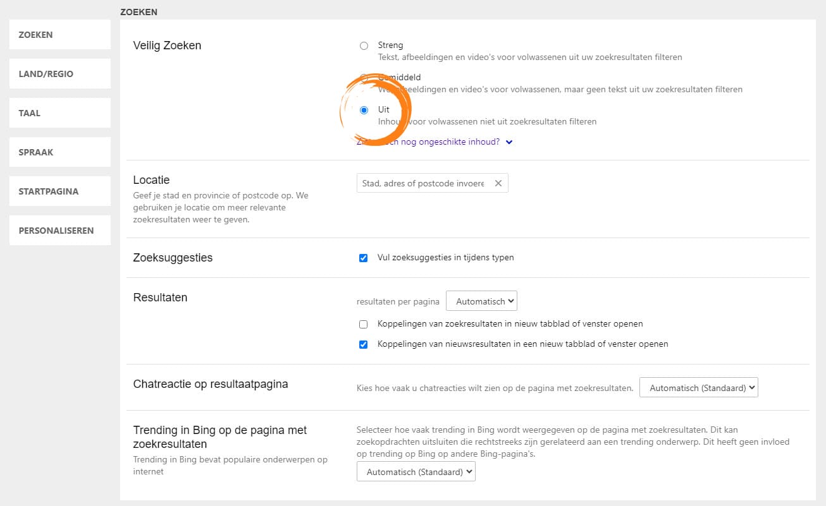826x506 pixels.
Task: Open the 'resultaten per pagina' dropdown
Action: [481, 301]
